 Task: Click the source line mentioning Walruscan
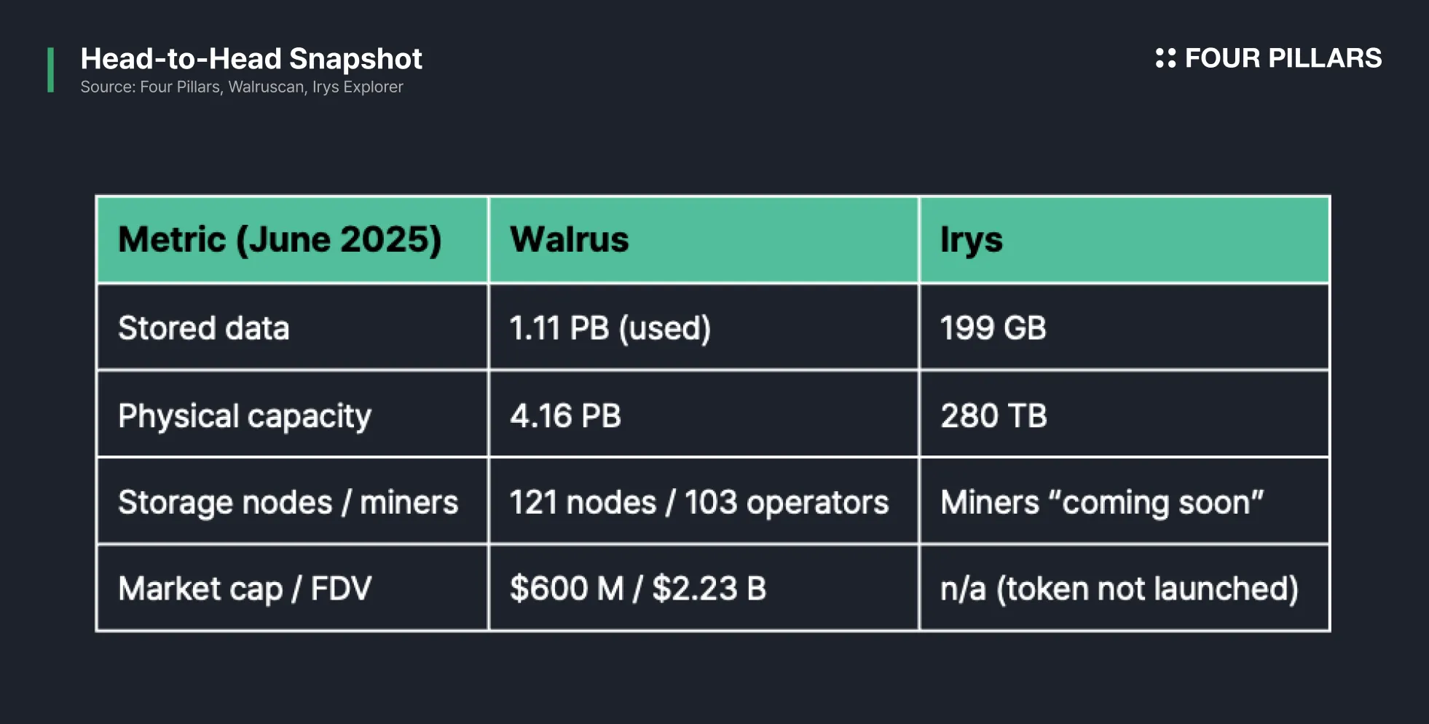click(x=241, y=87)
